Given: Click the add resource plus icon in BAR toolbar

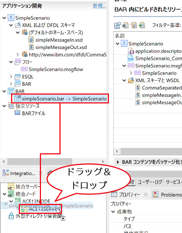Looking at the screenshot, I should point(142,25).
